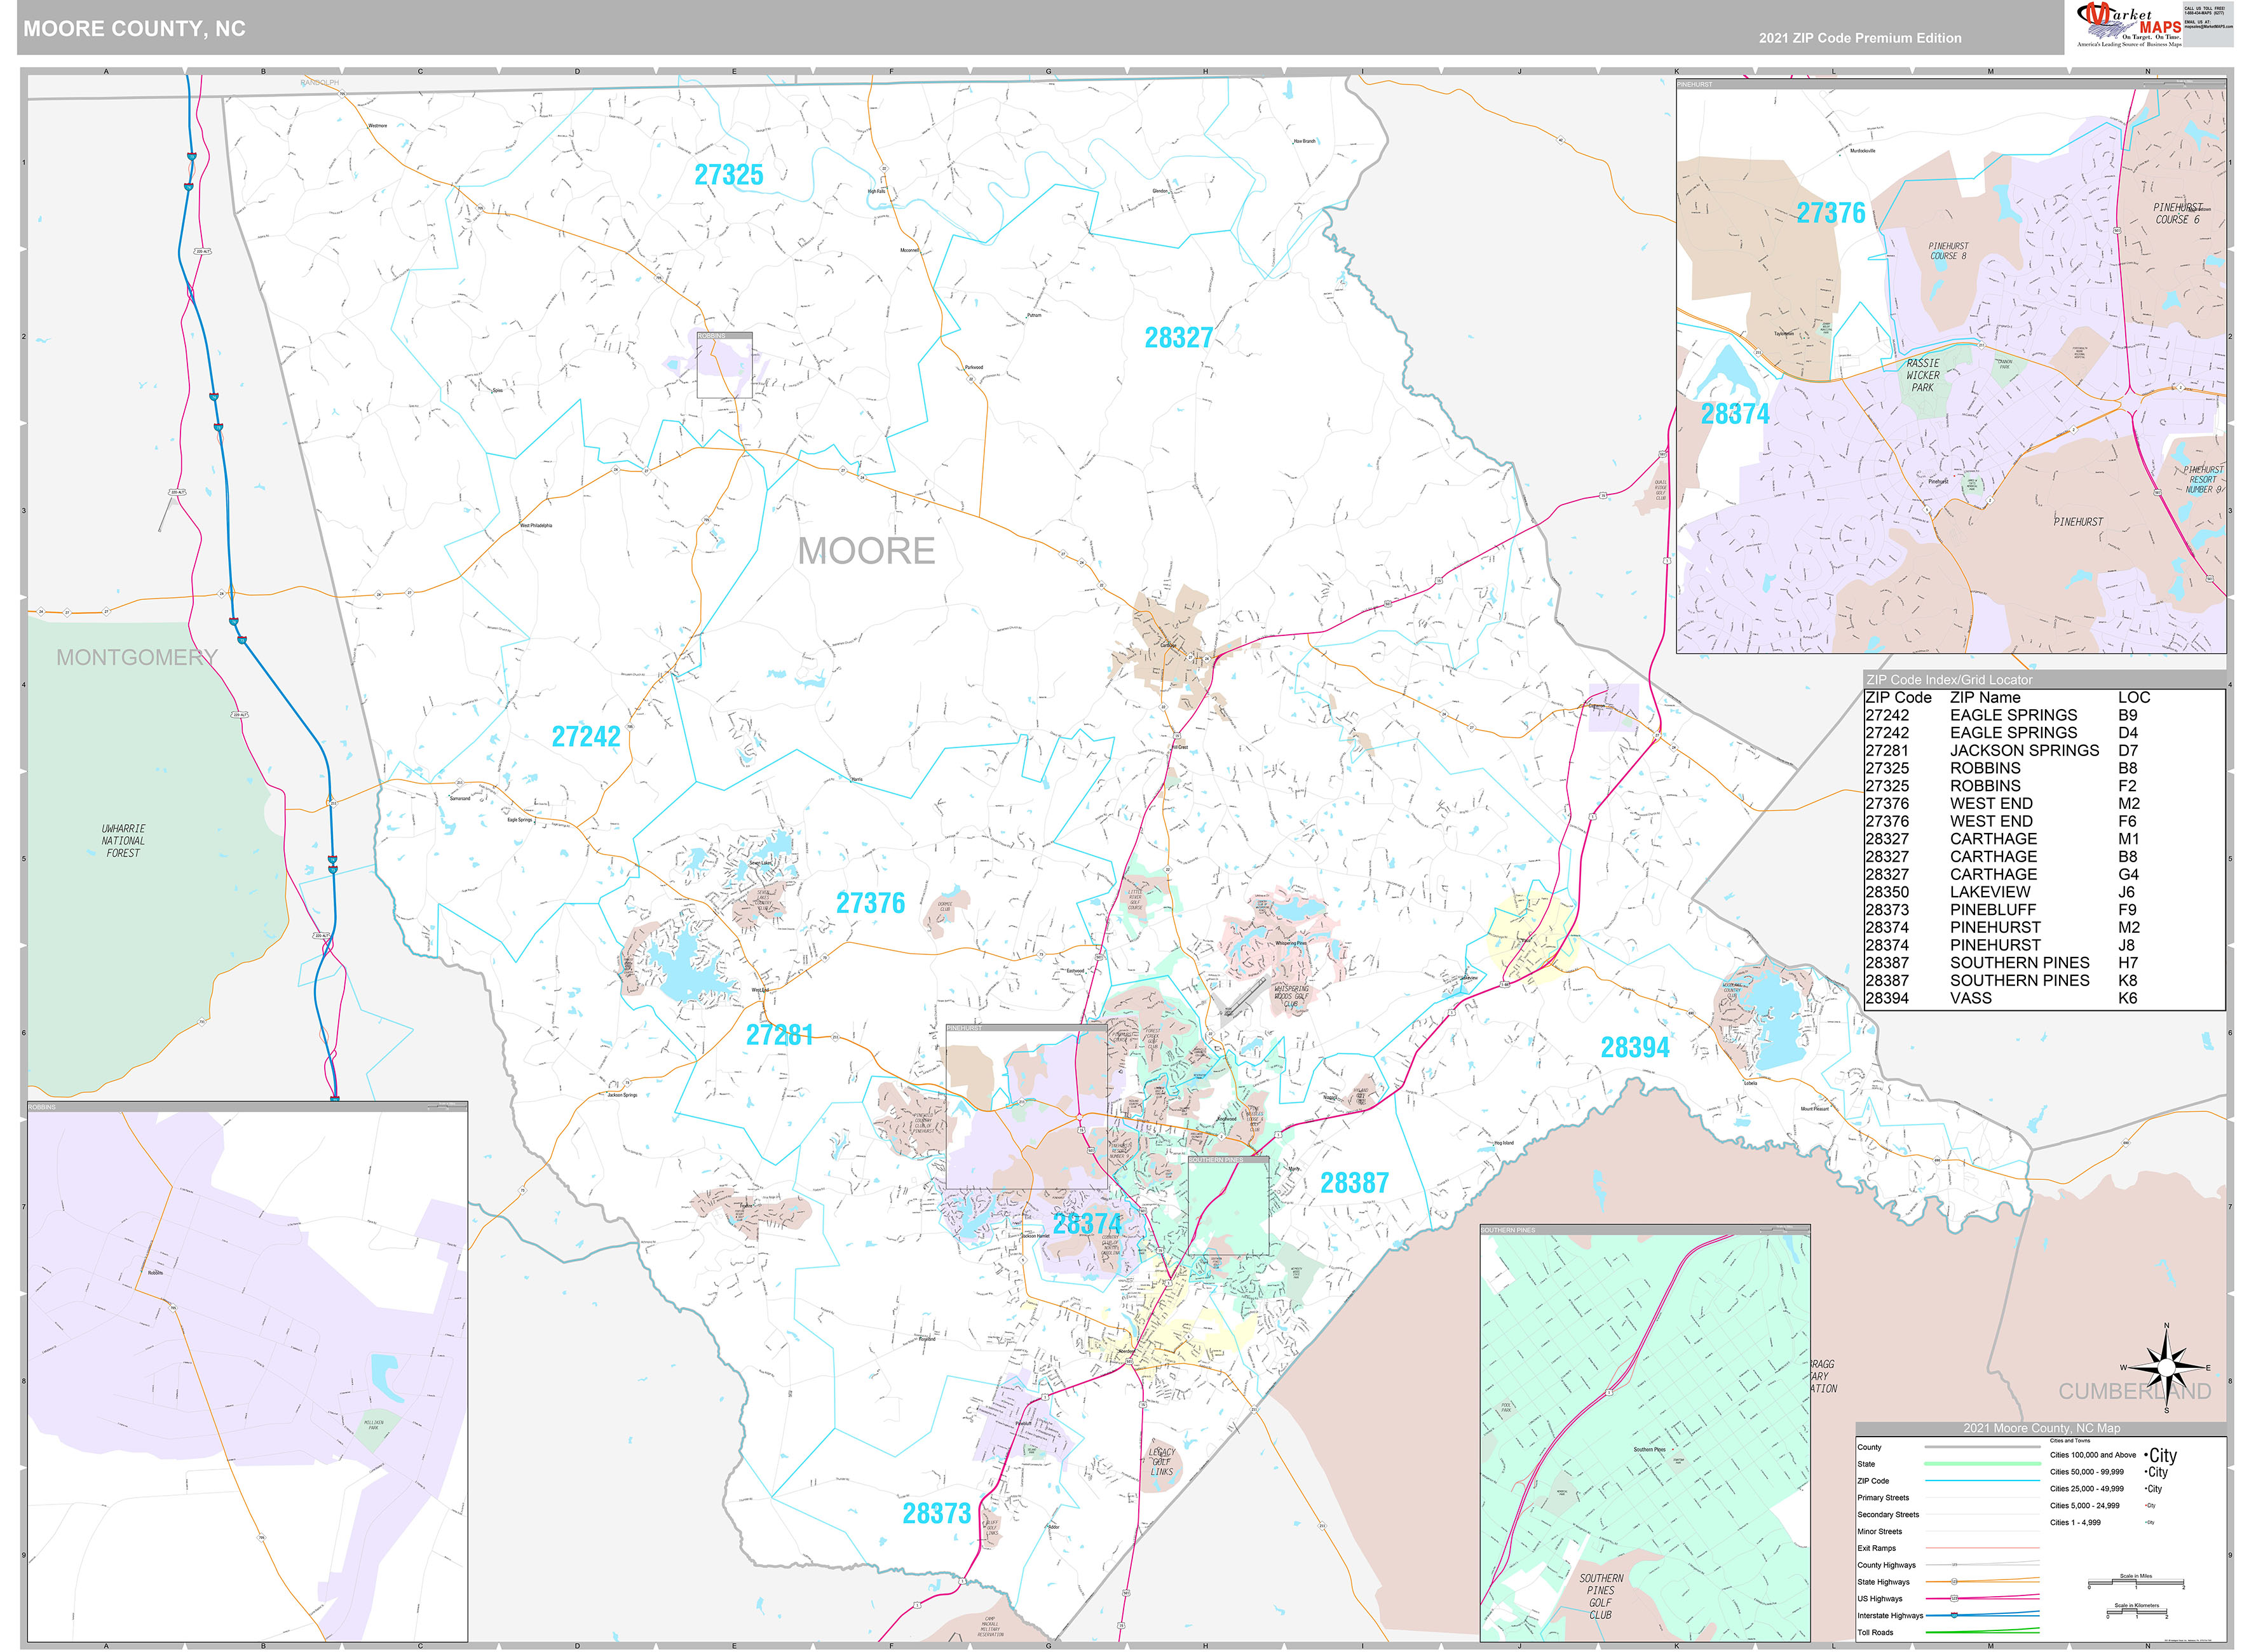Image resolution: width=2249 pixels, height=1652 pixels.
Task: Click the 2021 ZIP Code Premium Edition text
Action: 1860,38
